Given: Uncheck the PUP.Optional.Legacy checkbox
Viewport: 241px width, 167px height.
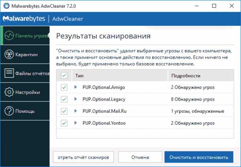Looking at the screenshot, I should pyautogui.click(x=64, y=99).
